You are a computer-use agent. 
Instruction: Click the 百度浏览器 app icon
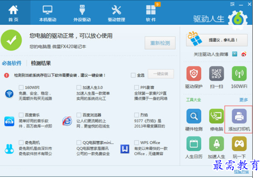[x=67, y=121]
